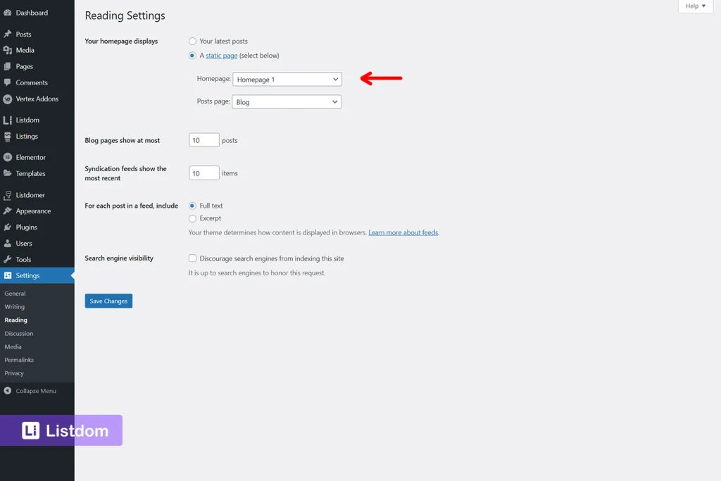Expand the Help panel dropdown

[695, 6]
